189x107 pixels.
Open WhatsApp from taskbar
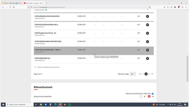(x=70, y=105)
